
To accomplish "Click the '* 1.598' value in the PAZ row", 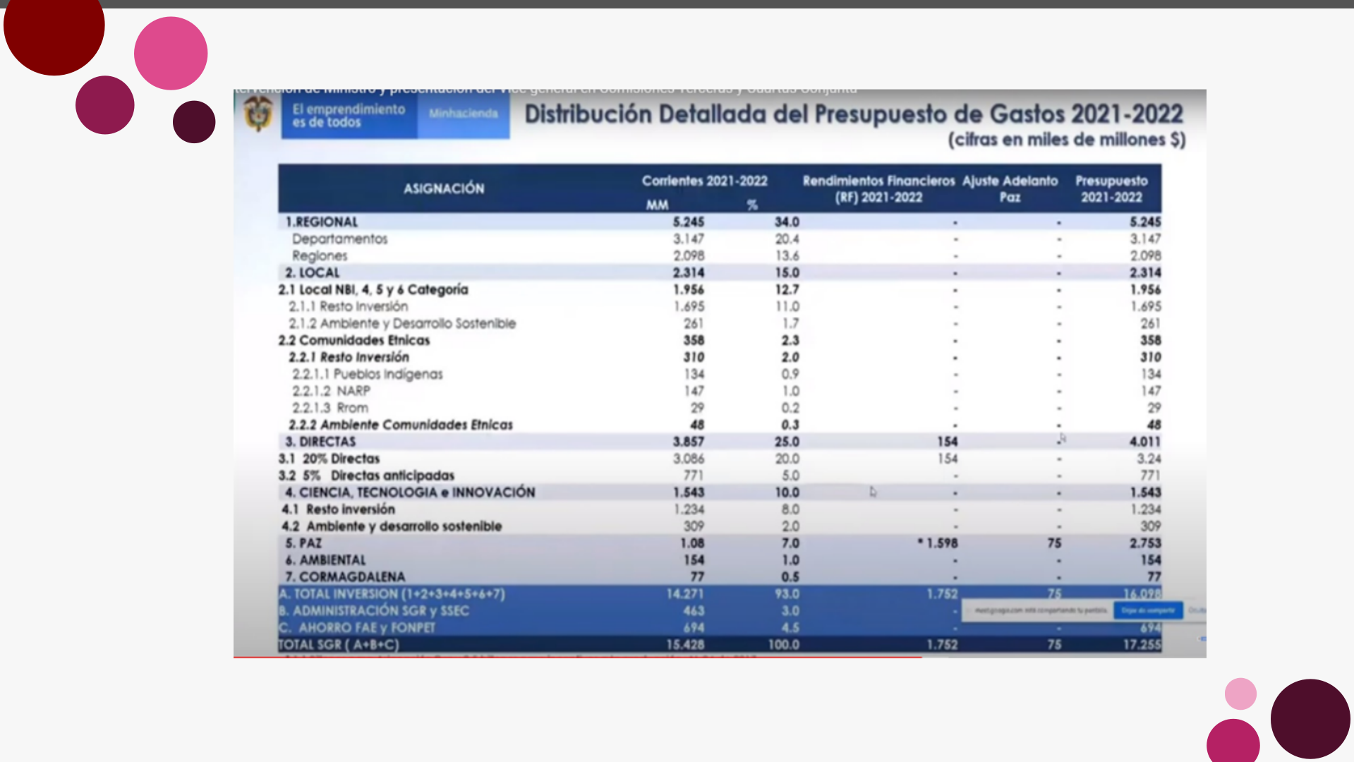I will [937, 543].
